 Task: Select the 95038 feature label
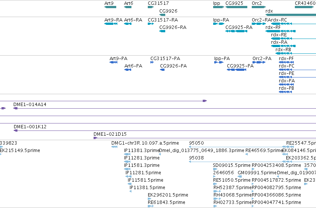tap(196, 158)
